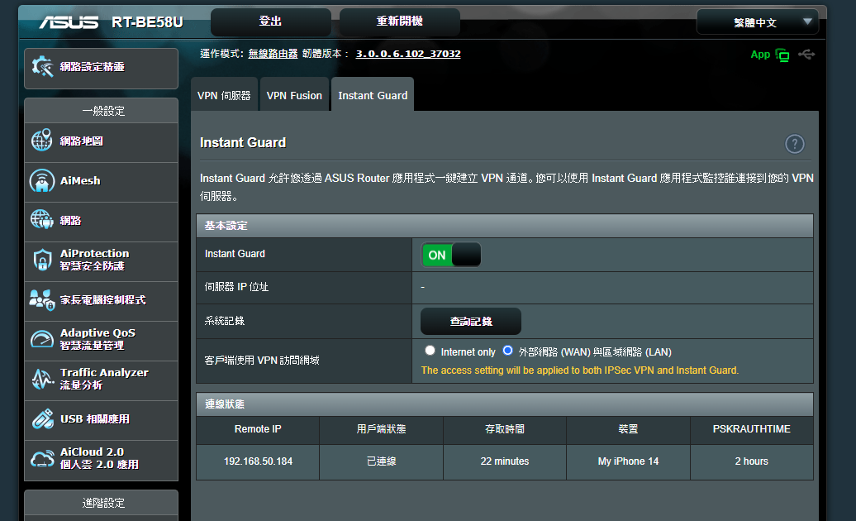Click the 基本設定 section header
Viewport: 856px width, 521px height.
point(505,226)
